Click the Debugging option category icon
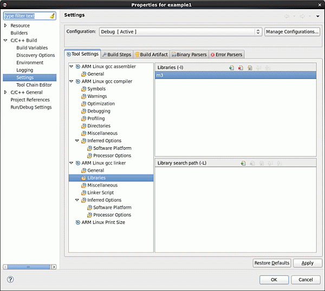Image resolution: width=325 pixels, height=291 pixels. point(84,111)
